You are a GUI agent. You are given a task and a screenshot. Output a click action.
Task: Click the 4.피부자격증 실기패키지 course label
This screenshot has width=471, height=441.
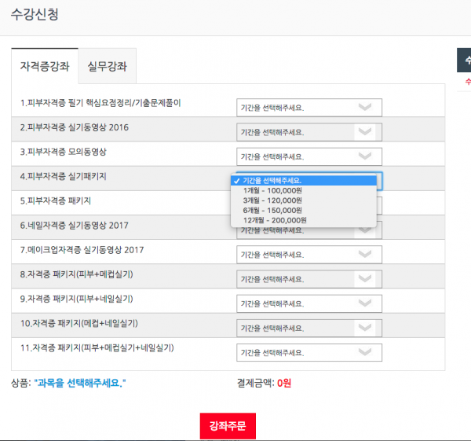[x=64, y=177]
